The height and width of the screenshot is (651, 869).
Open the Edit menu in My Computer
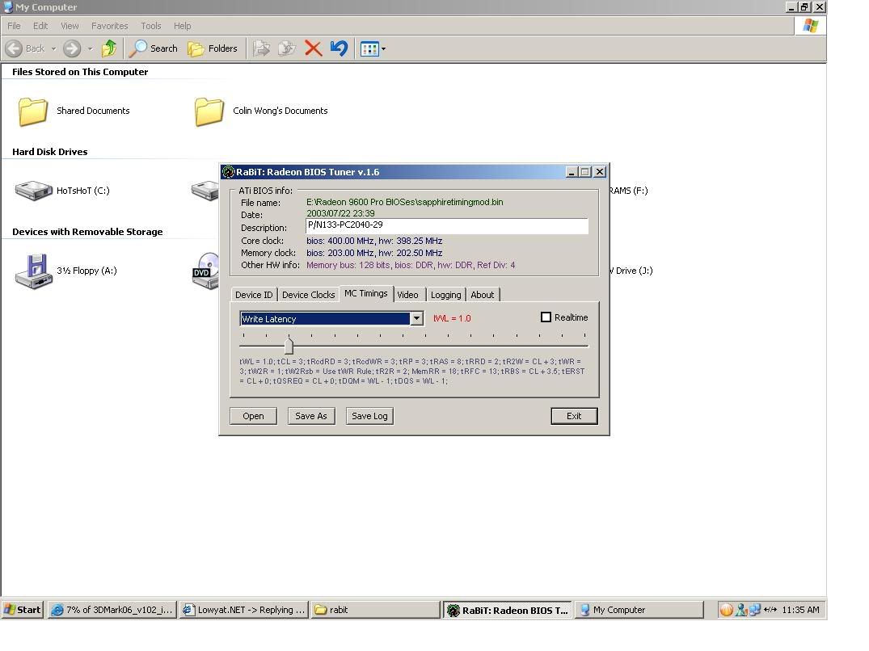click(x=40, y=26)
